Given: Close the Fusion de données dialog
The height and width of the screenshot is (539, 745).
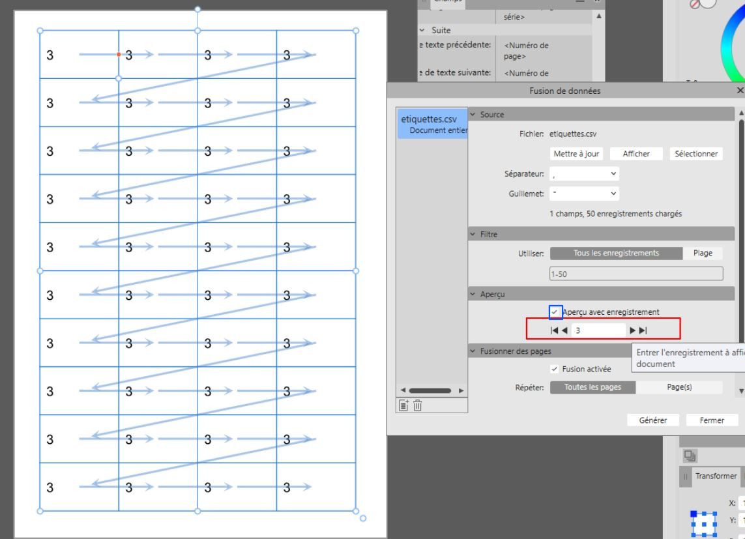Looking at the screenshot, I should (740, 90).
